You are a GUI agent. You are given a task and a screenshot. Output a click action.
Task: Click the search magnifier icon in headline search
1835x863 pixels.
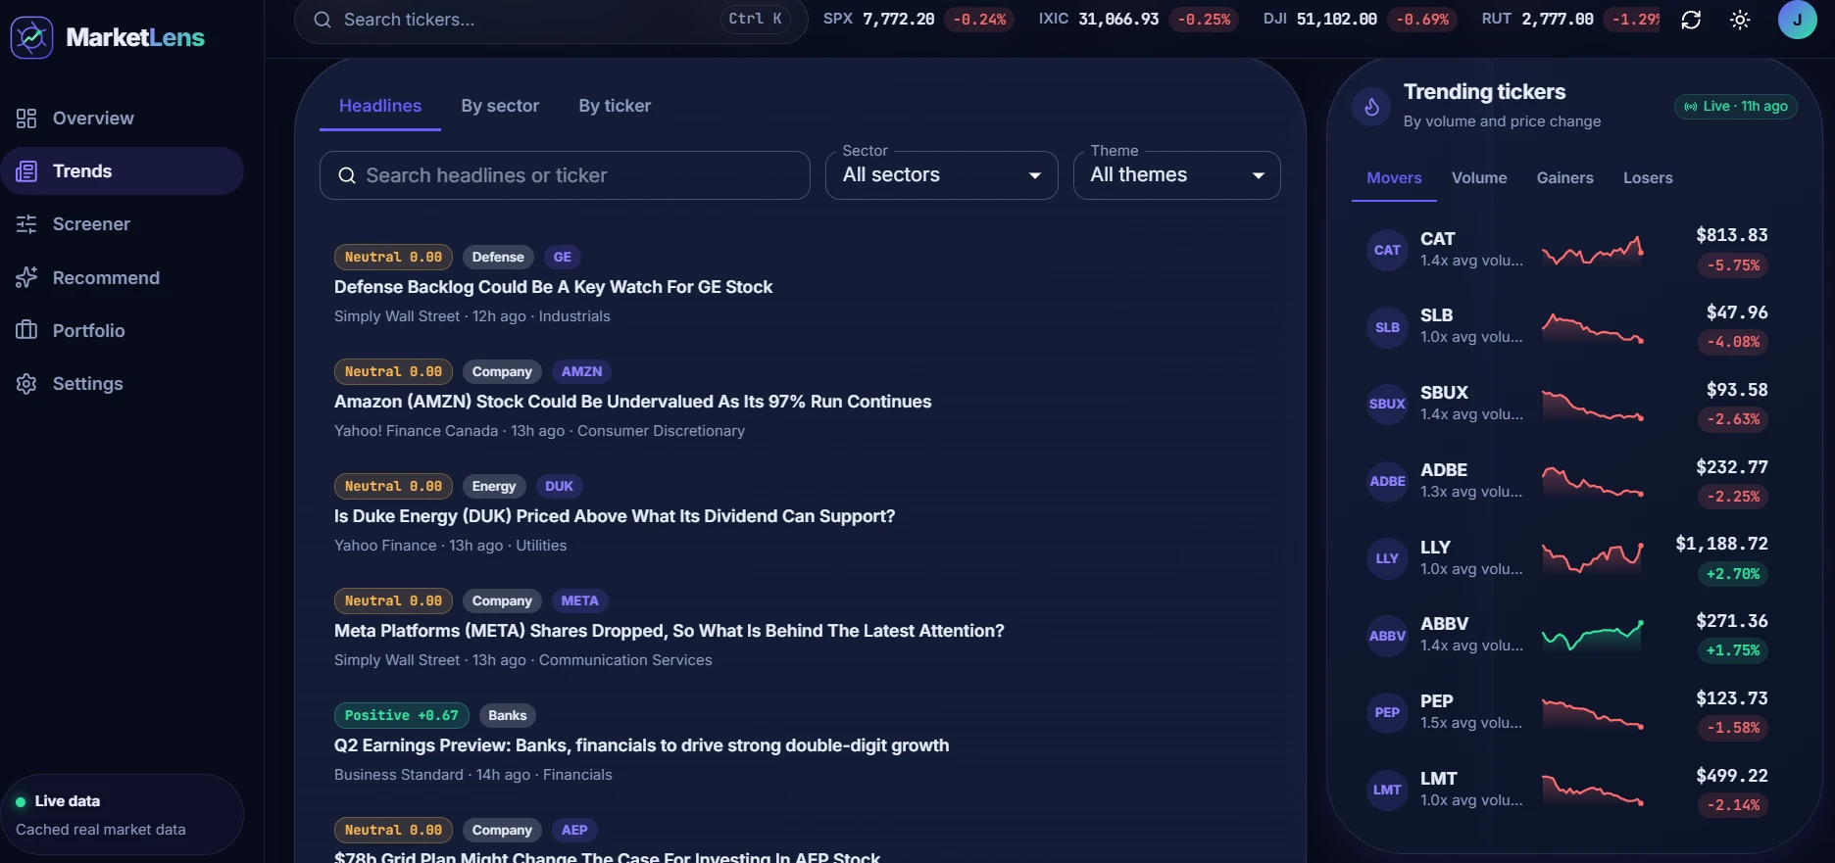pyautogui.click(x=347, y=176)
